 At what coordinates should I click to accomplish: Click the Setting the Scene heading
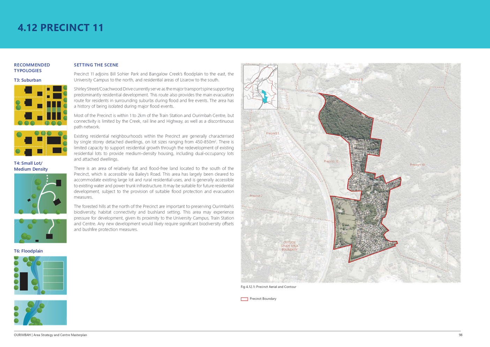coord(96,65)
